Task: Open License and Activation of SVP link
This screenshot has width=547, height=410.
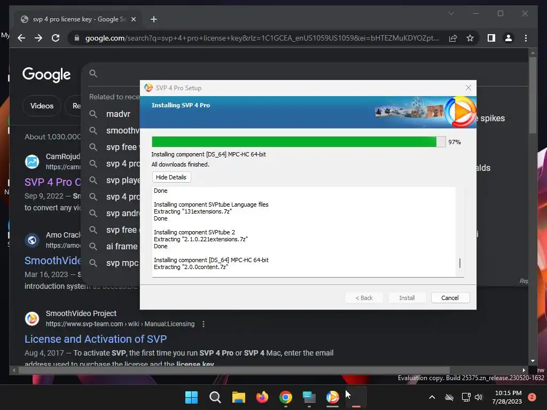Action: point(96,339)
